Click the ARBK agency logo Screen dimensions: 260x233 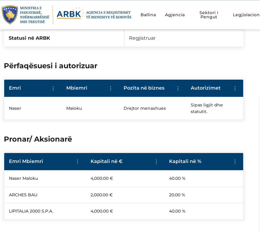coord(69,14)
